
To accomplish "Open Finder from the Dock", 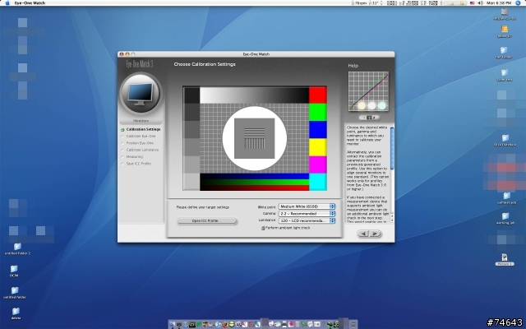I will [173, 324].
